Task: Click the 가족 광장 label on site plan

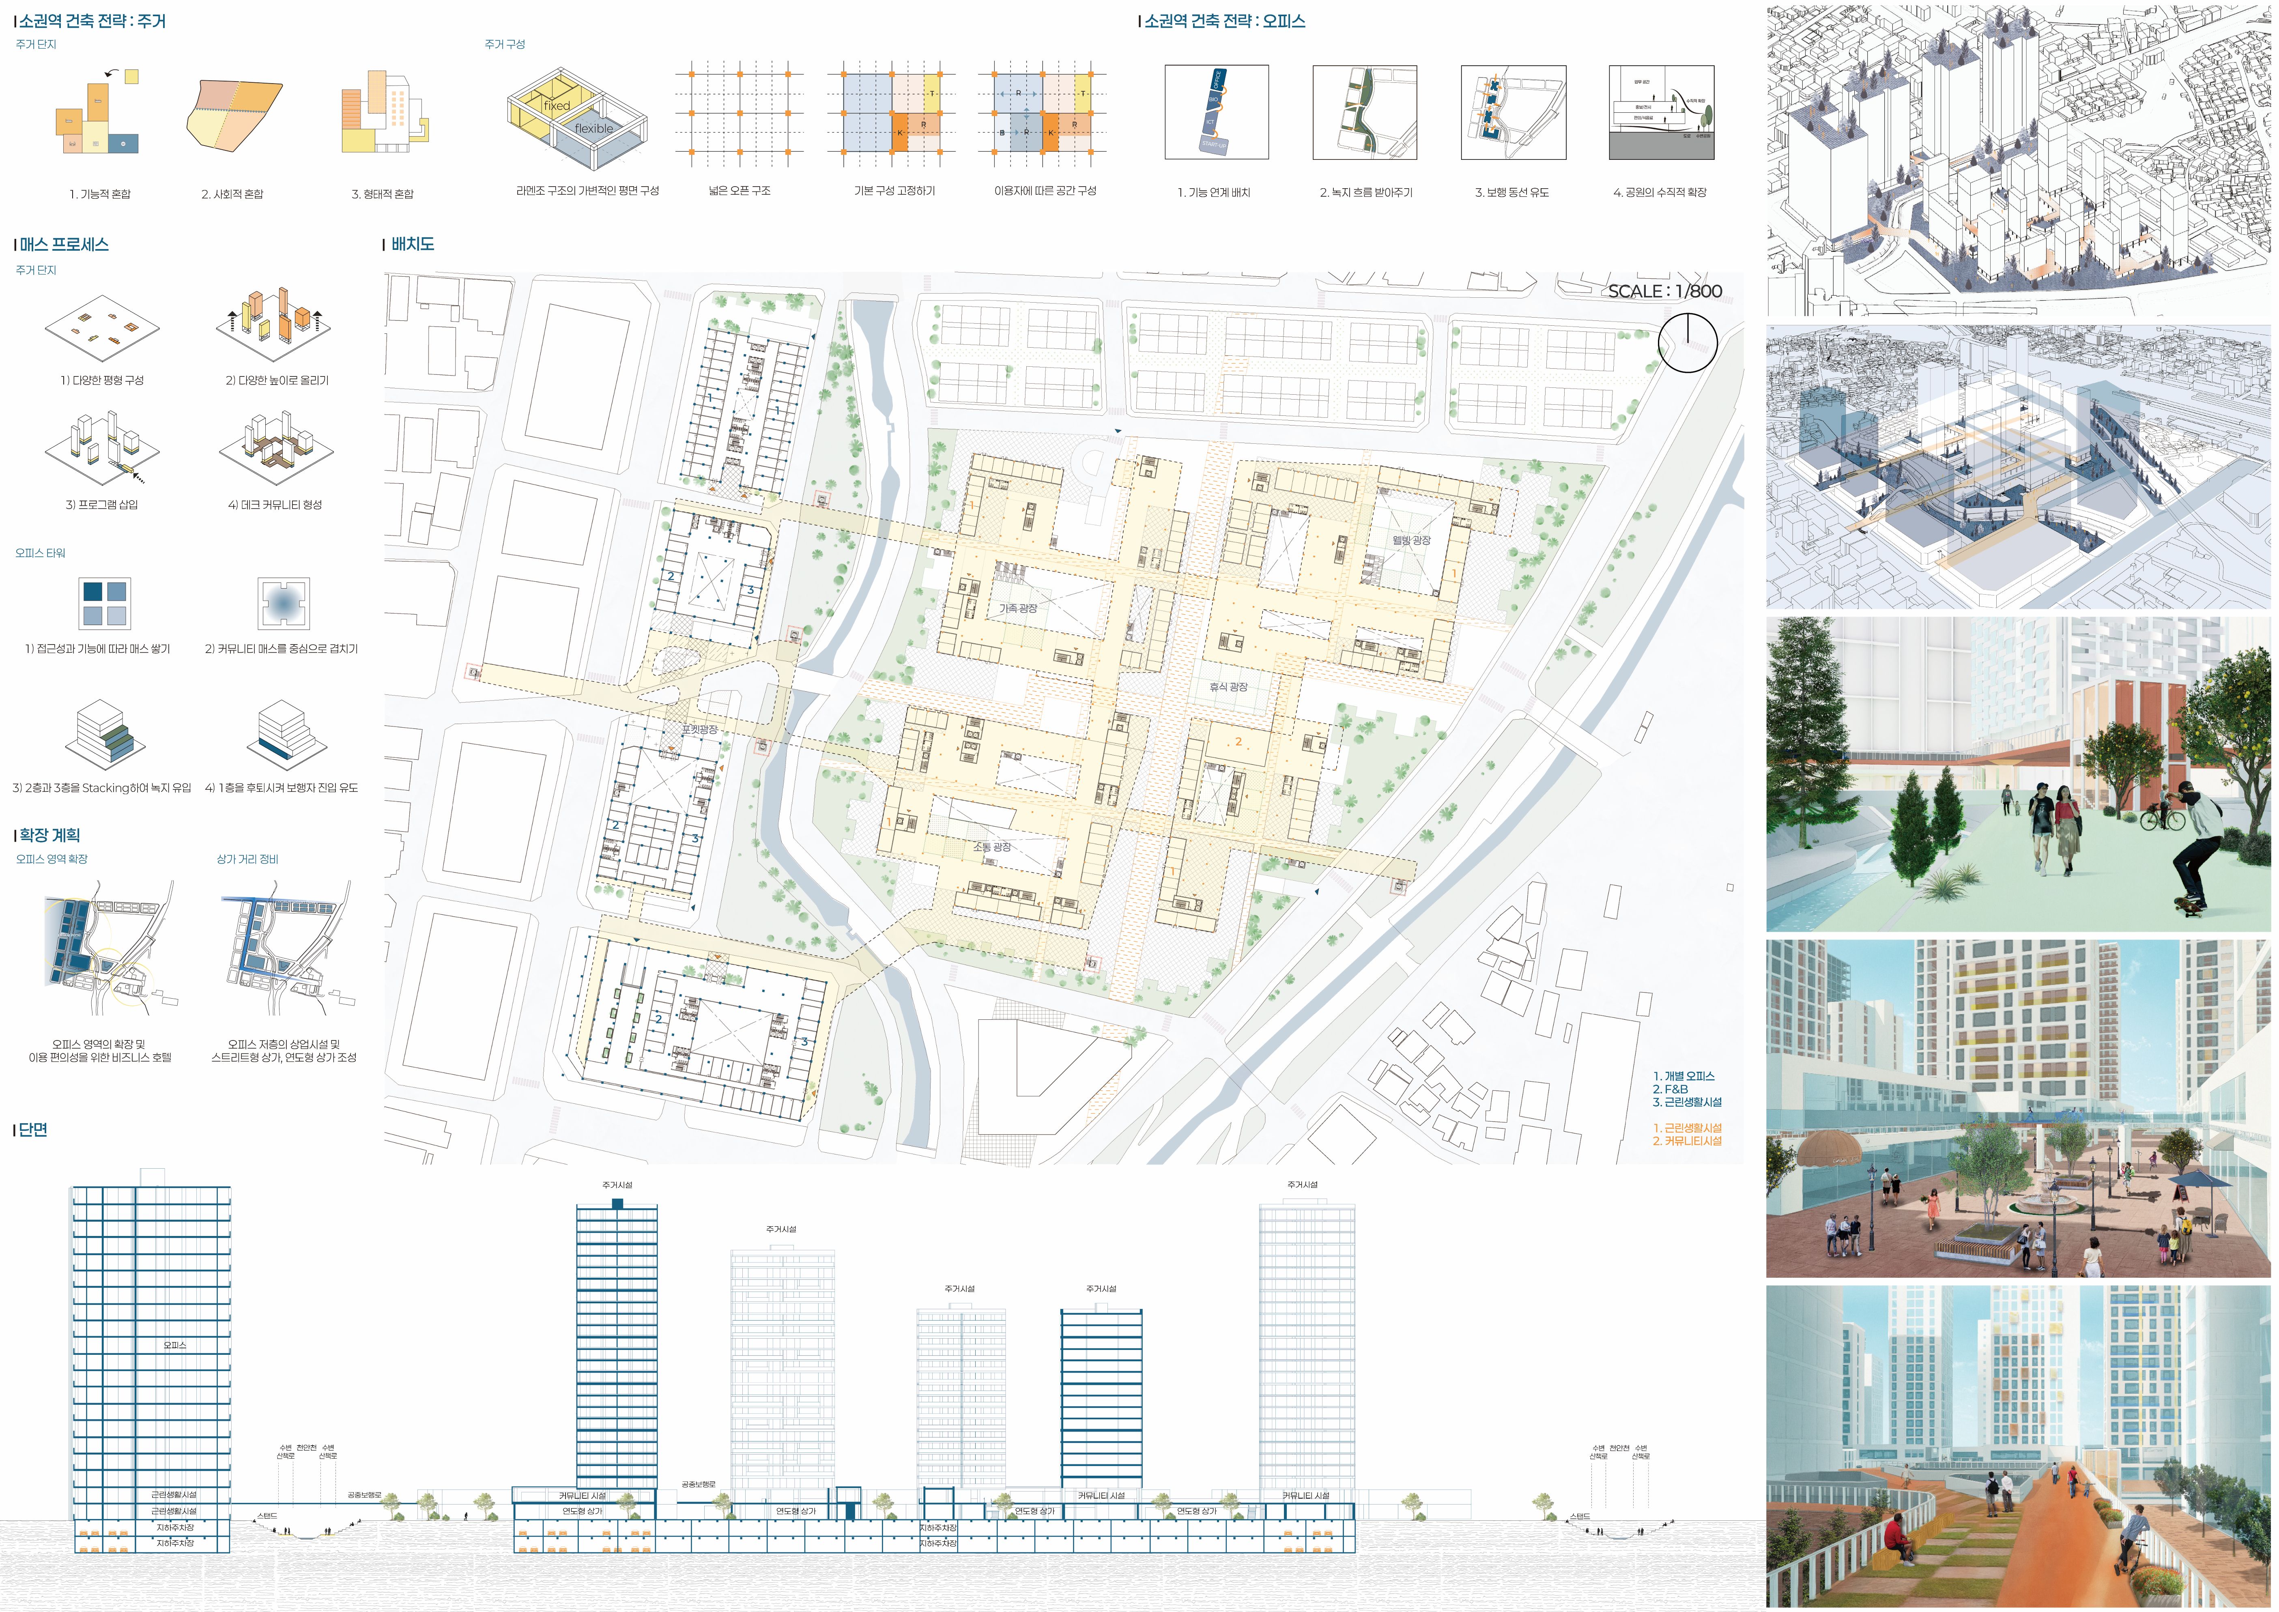Action: pos(1017,608)
